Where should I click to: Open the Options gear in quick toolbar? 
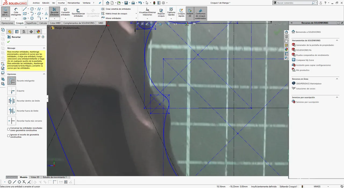(x=163, y=3)
